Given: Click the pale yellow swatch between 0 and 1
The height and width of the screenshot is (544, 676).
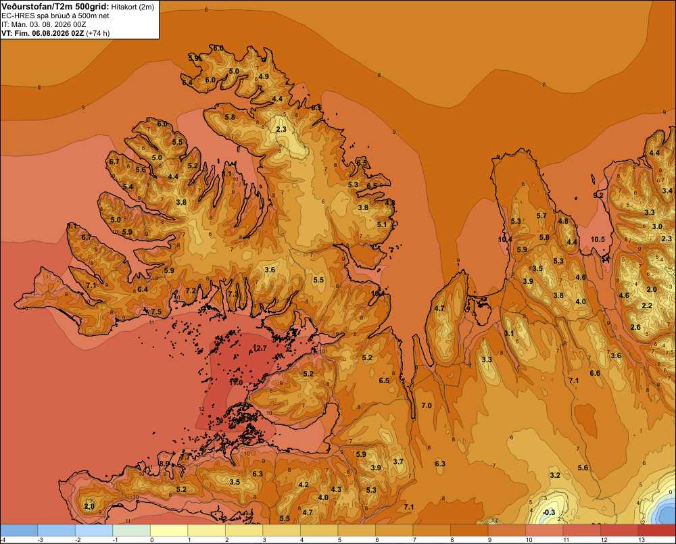Looking at the screenshot, I should coord(169,530).
